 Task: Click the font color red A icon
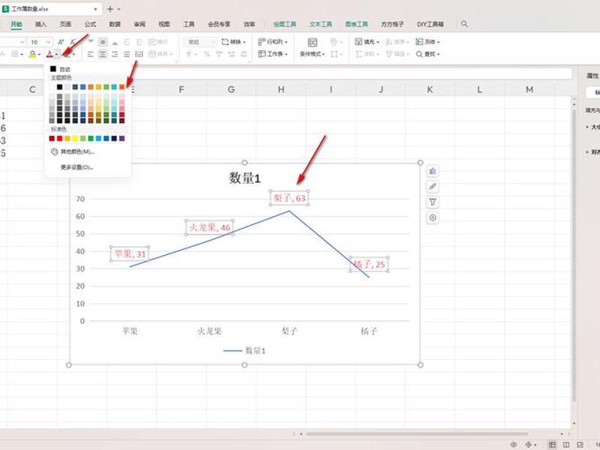49,54
